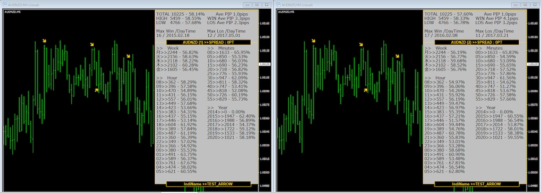Click Max Win date '17 / 2016.02.08'
Viewport: 541px width, 193px height.
[x=441, y=35]
